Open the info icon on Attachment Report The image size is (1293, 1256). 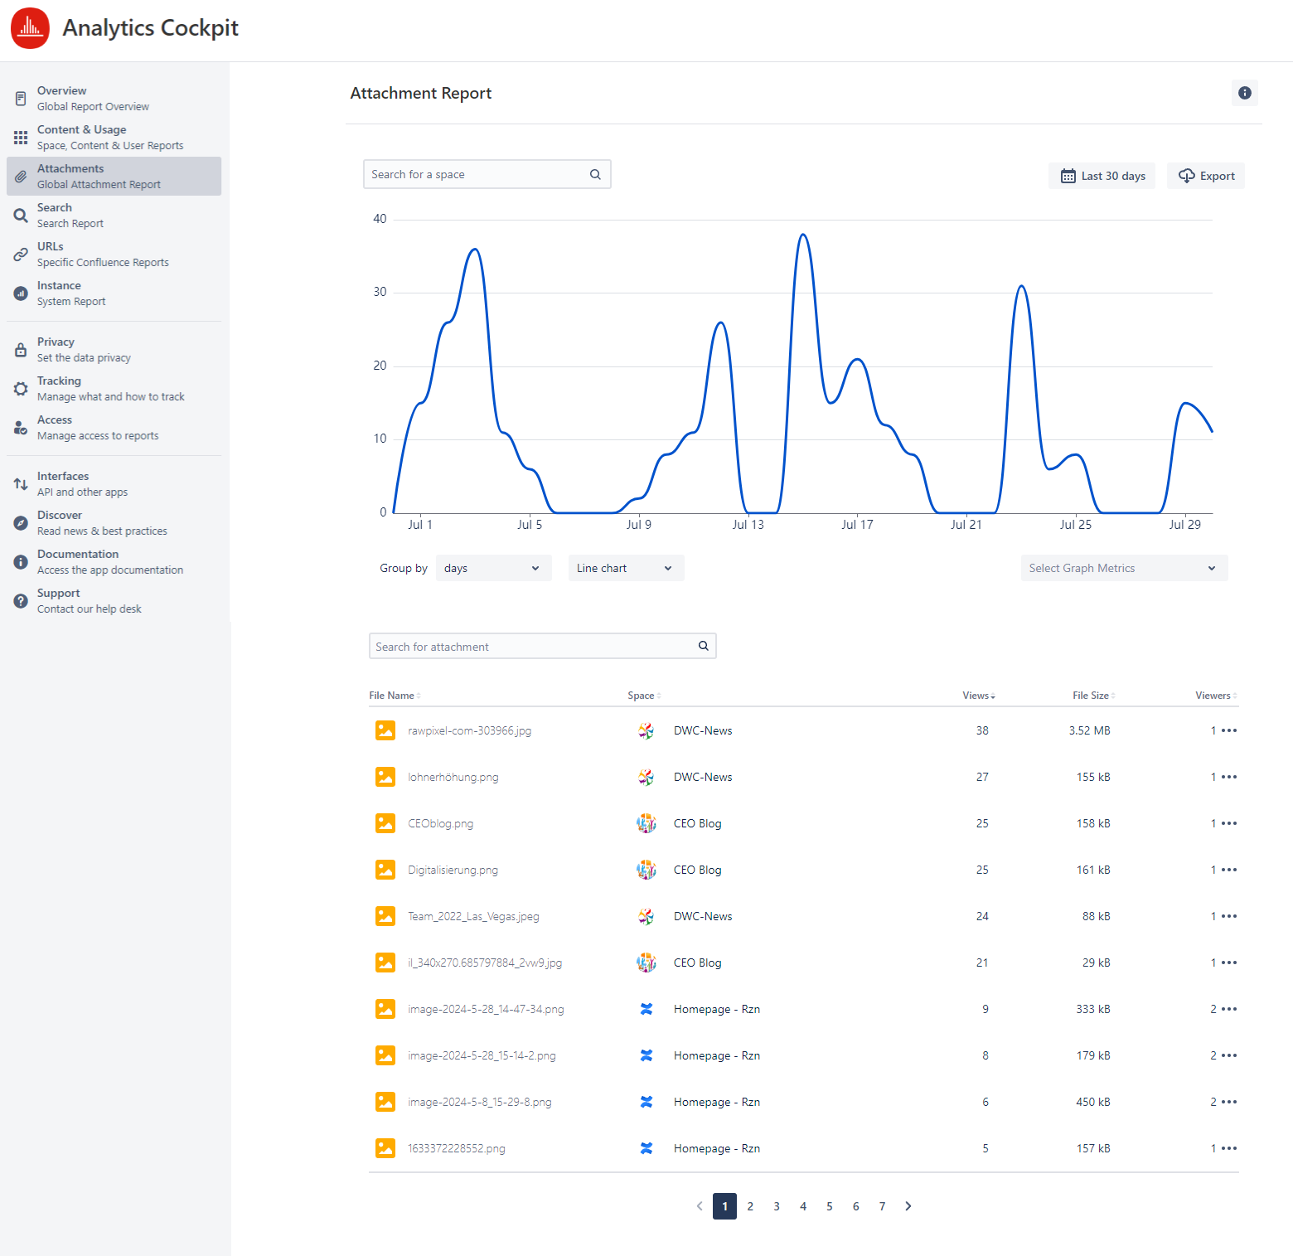point(1244,93)
